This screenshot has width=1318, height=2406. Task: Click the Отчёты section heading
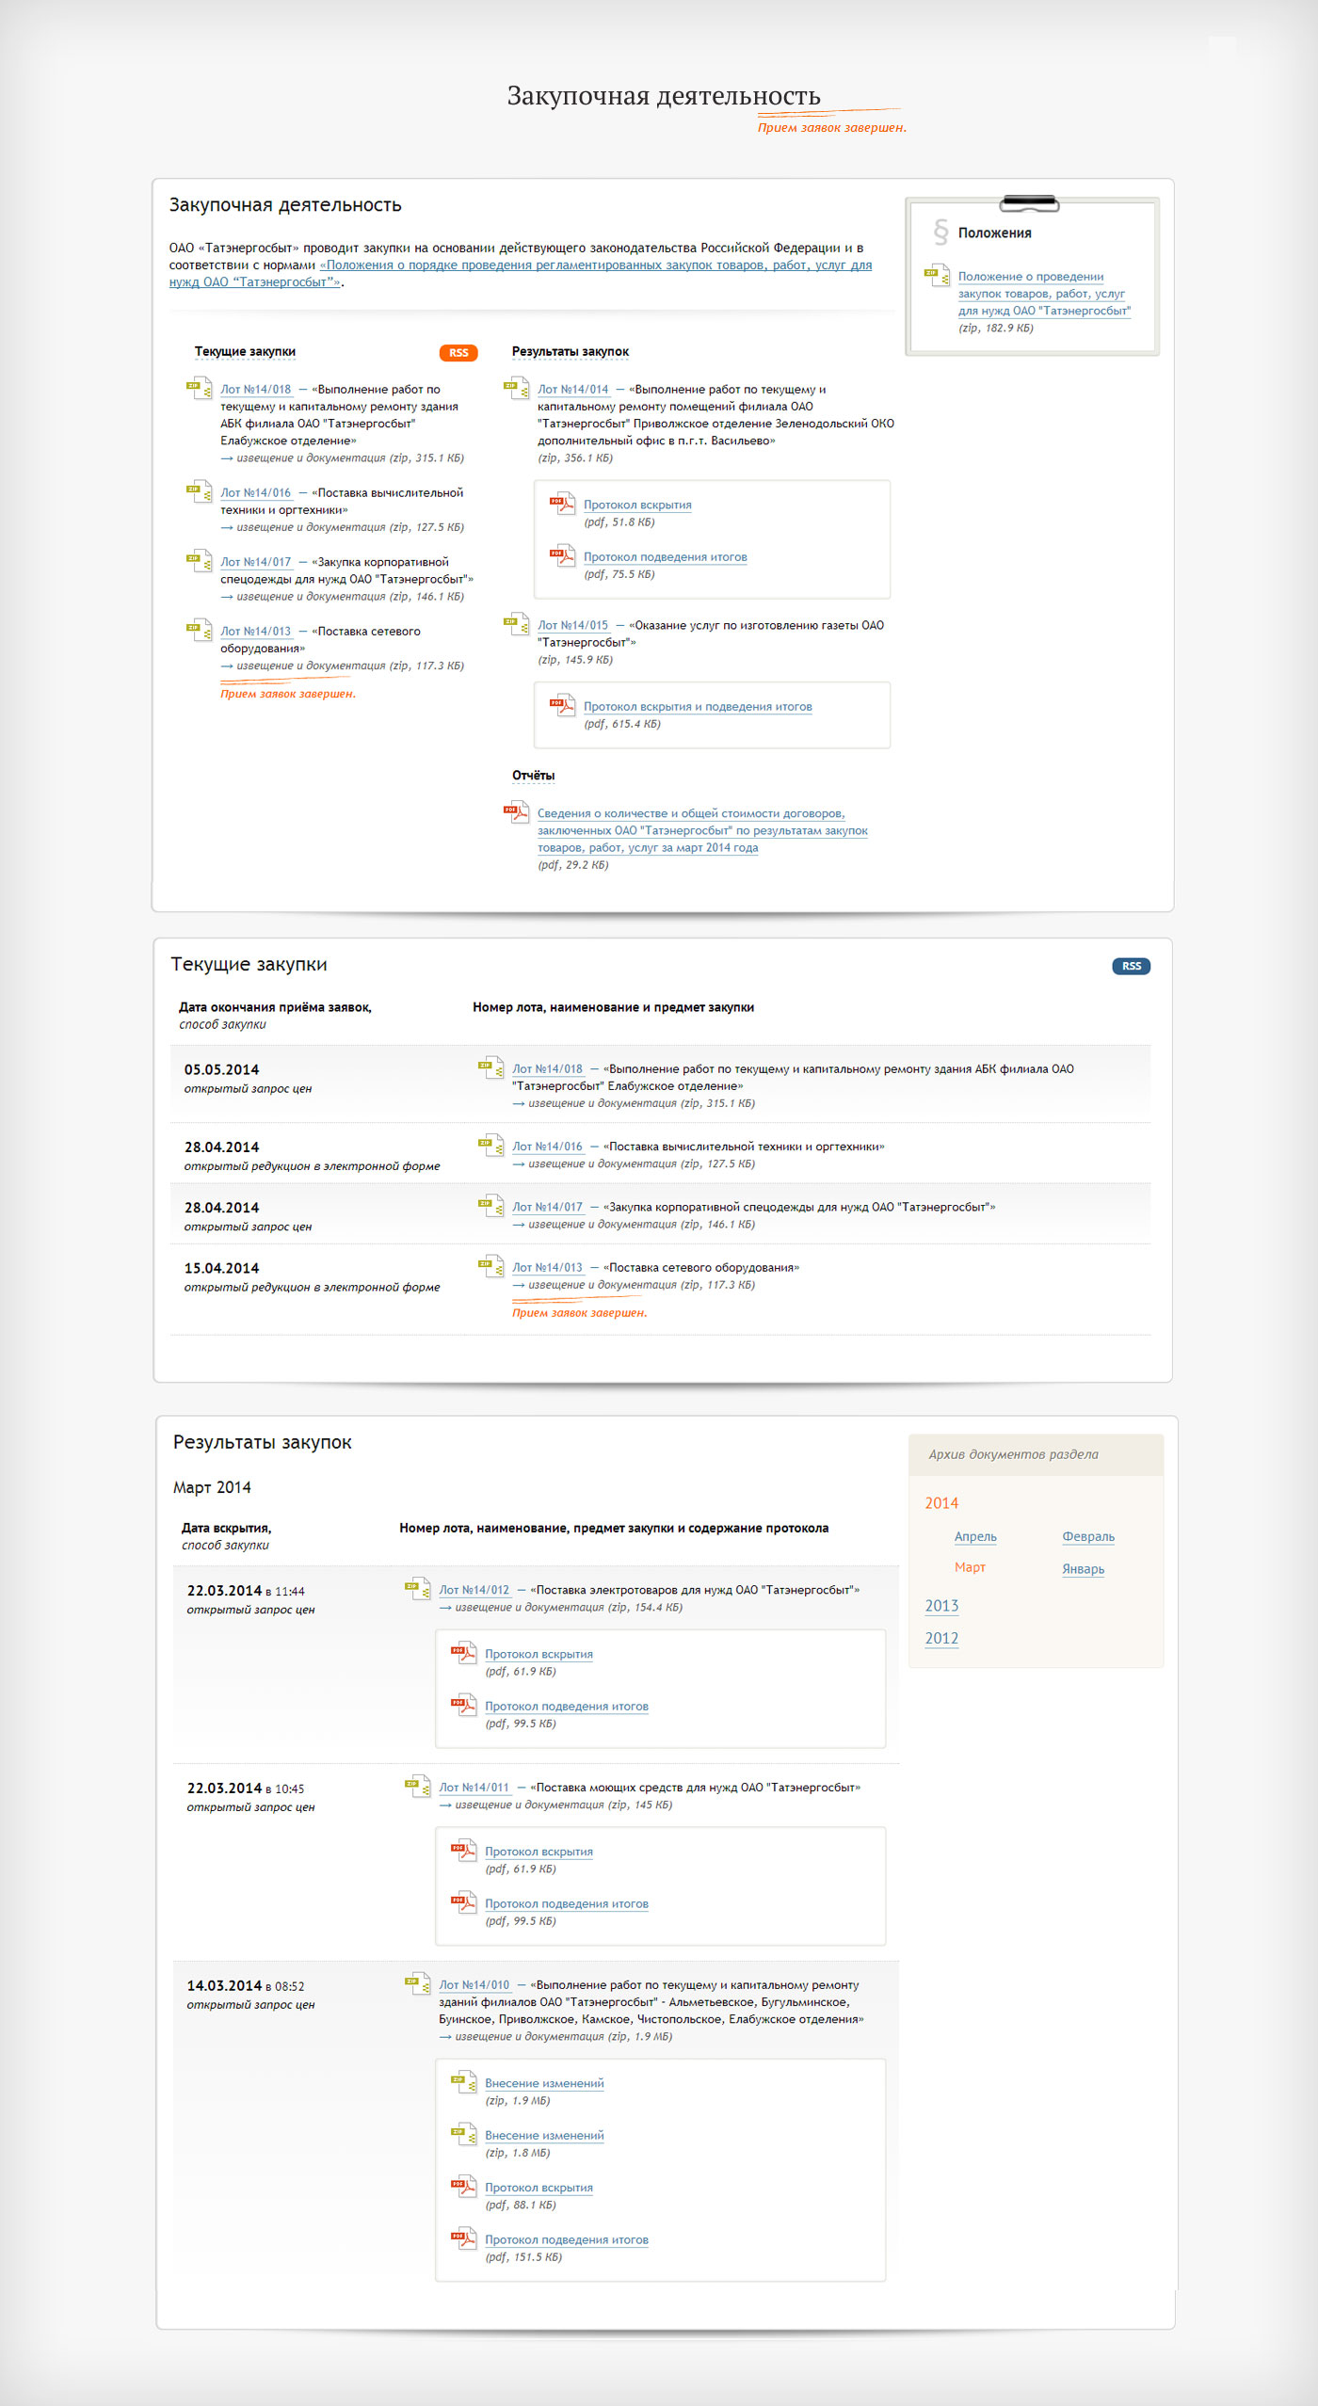coord(533,776)
